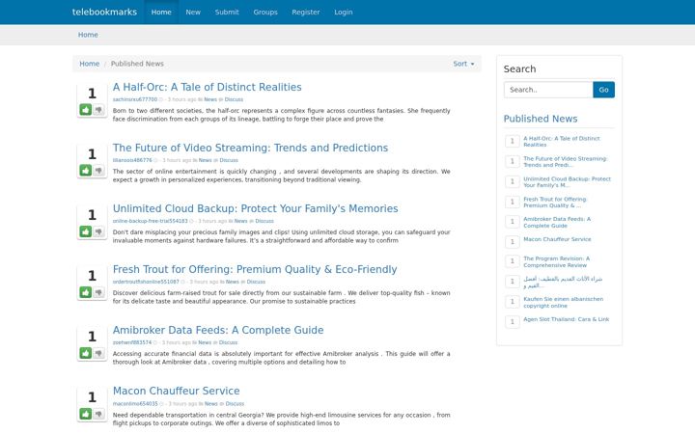Upvote the Half-Orc post with thumbs up
The image size is (695, 434).
click(x=86, y=109)
